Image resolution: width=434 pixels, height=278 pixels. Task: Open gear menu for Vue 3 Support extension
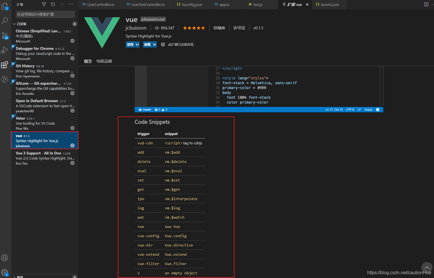tap(72, 163)
